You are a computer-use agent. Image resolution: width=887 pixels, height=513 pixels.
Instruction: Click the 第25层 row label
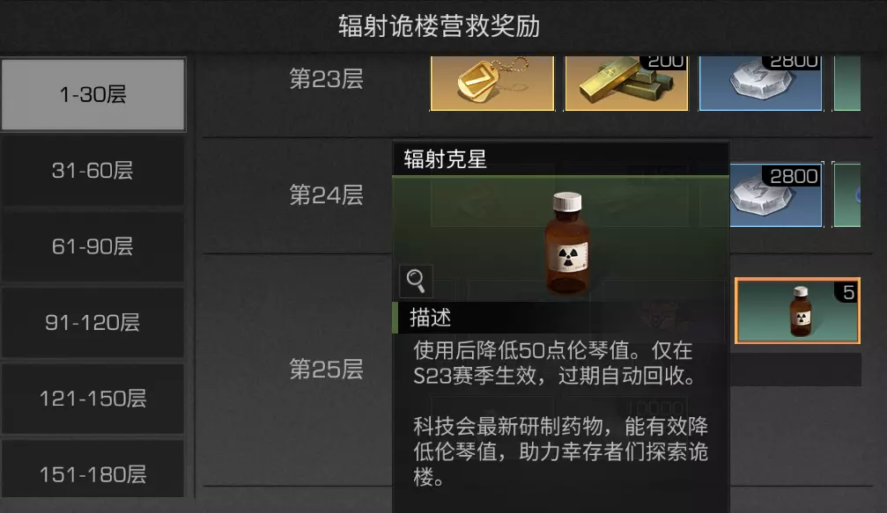pos(327,370)
